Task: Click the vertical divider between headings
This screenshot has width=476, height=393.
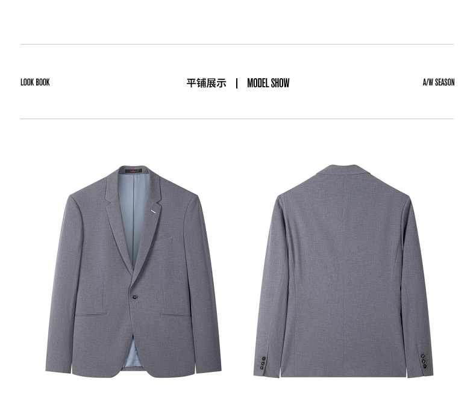Action: click(237, 83)
